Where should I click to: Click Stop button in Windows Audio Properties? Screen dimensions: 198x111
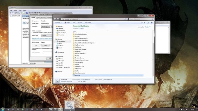(45, 45)
